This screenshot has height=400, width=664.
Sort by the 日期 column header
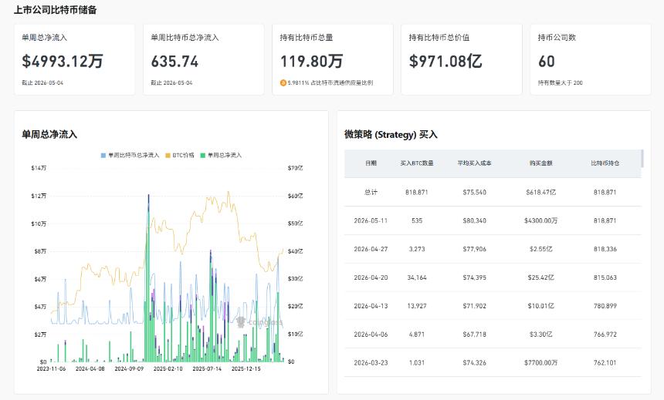[x=371, y=163]
